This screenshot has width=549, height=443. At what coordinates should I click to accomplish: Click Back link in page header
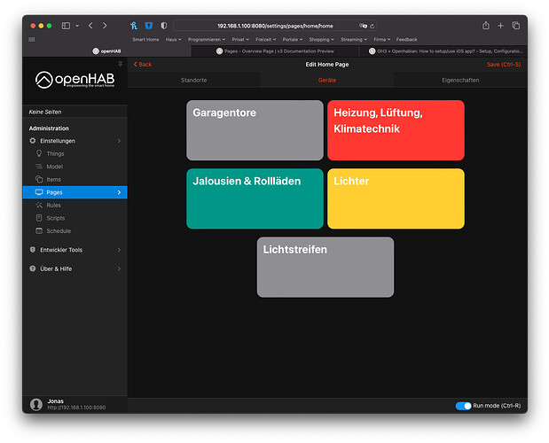[x=143, y=65]
